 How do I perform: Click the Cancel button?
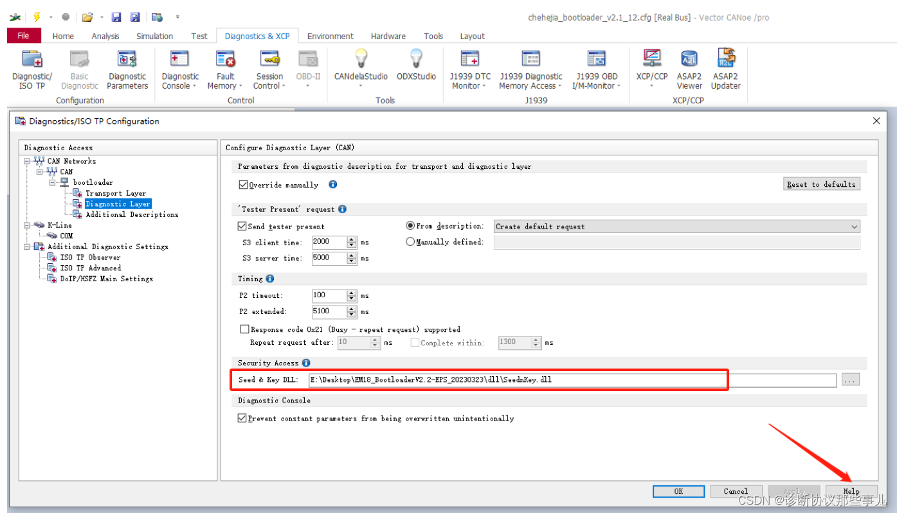[x=736, y=491]
